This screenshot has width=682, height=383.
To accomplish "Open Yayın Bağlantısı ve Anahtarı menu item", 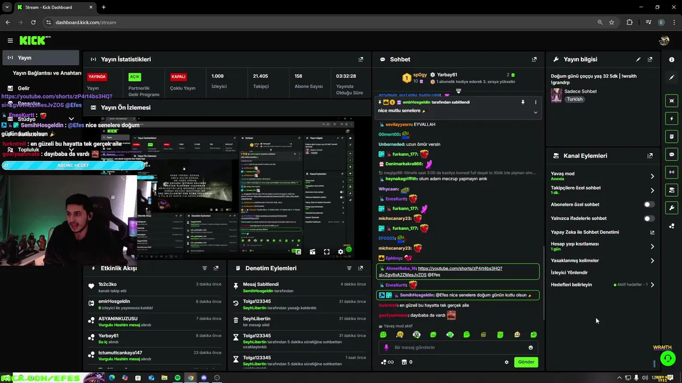I will (47, 73).
